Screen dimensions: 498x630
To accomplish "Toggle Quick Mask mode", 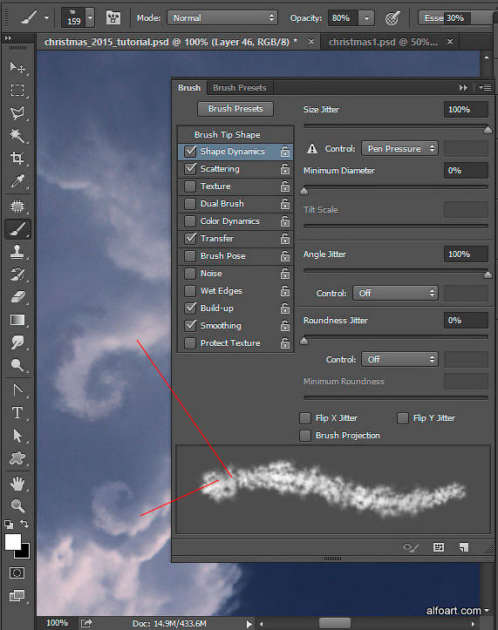I will click(x=17, y=572).
